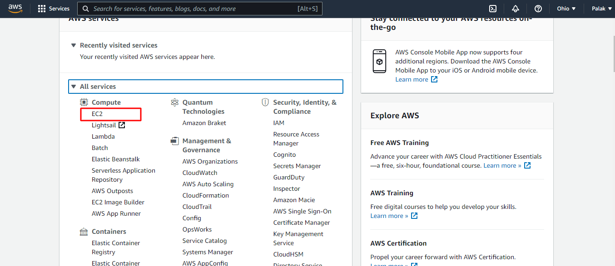Open Systems Manager
This screenshot has width=615, height=266.
(208, 252)
